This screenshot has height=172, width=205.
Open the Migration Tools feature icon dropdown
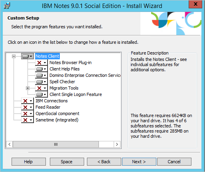(41, 88)
